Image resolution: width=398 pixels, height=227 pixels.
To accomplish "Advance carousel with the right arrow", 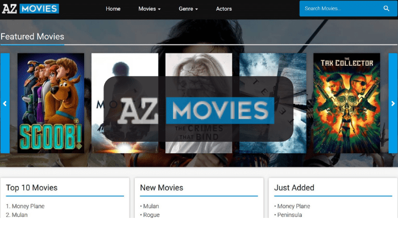I will tap(393, 103).
